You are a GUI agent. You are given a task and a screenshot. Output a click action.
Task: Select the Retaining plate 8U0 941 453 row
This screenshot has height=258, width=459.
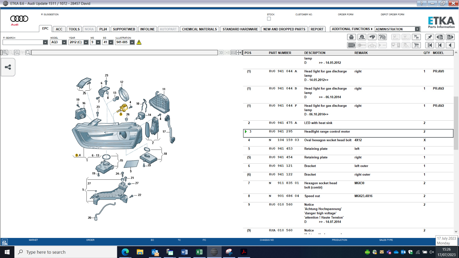pyautogui.click(x=348, y=149)
